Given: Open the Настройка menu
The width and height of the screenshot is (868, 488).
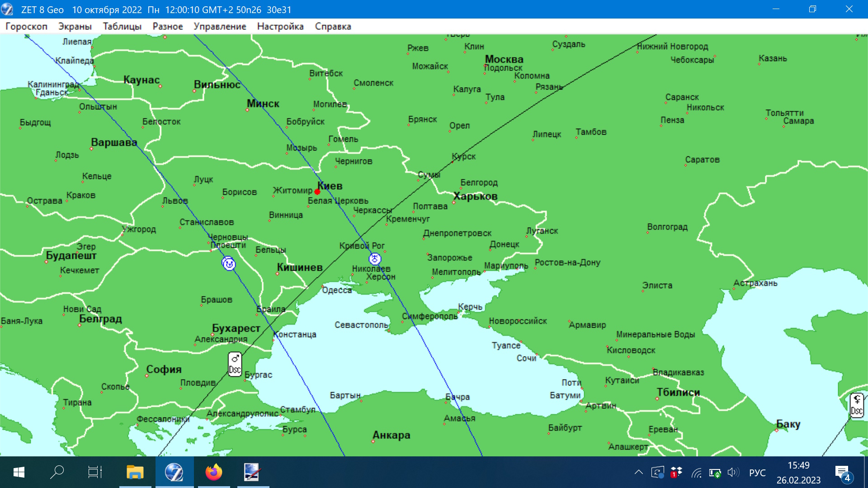Looking at the screenshot, I should 280,27.
